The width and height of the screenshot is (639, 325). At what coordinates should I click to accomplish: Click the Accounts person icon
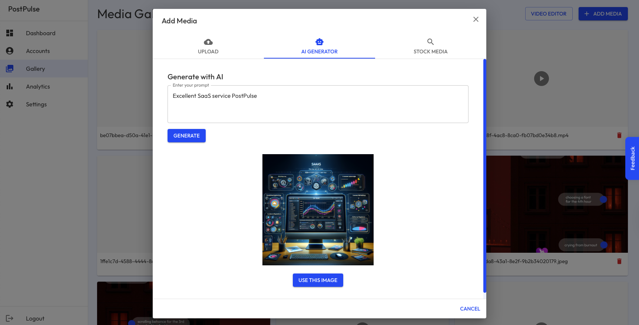(10, 51)
